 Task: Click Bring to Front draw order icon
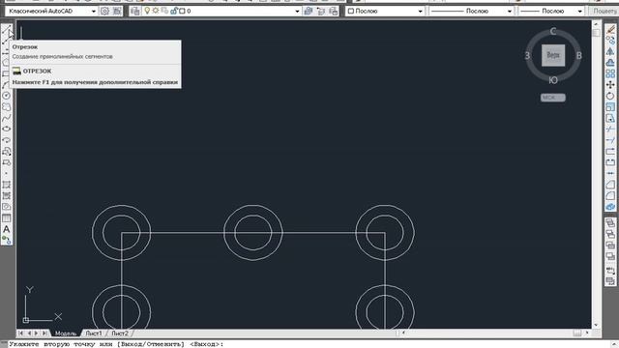(610, 223)
